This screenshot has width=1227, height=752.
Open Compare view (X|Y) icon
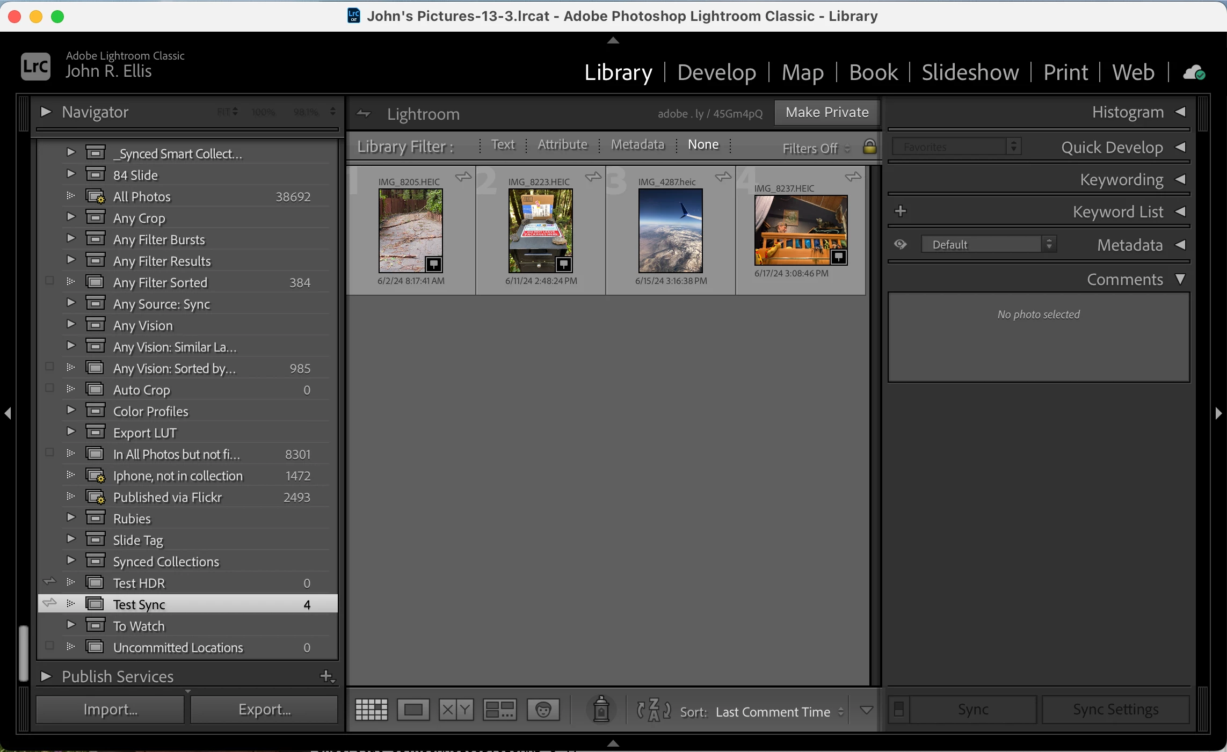pos(456,710)
